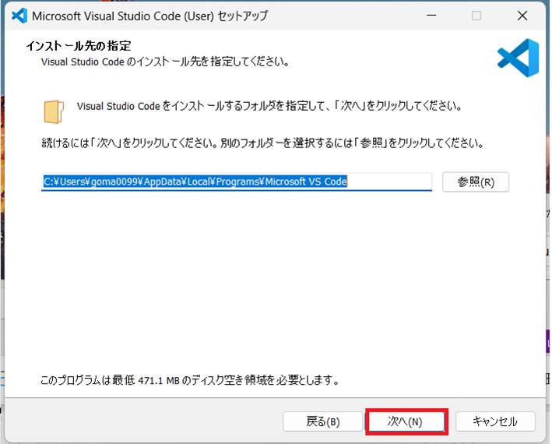Close the VS Code setup dialog

522,16
